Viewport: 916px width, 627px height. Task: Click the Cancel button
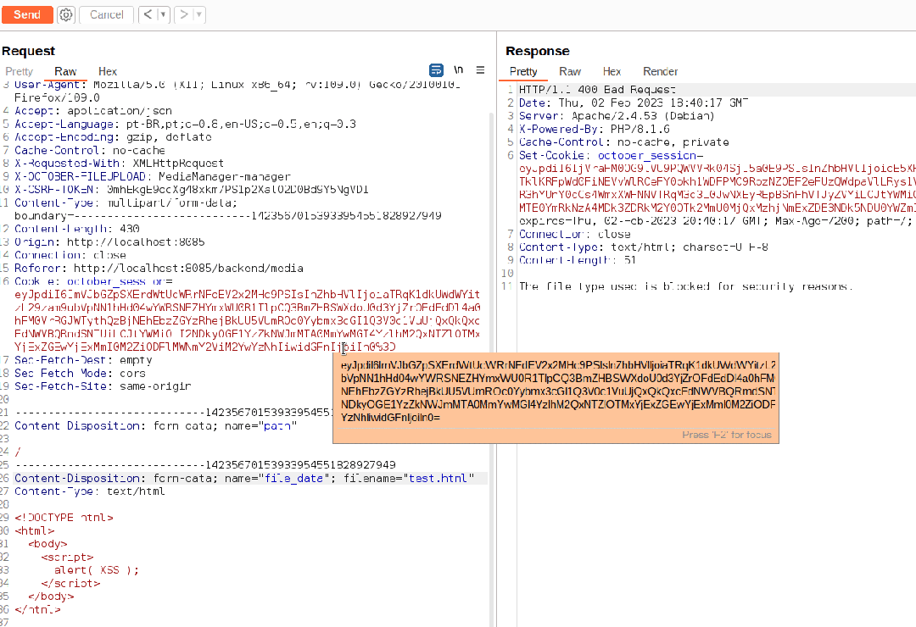point(106,14)
